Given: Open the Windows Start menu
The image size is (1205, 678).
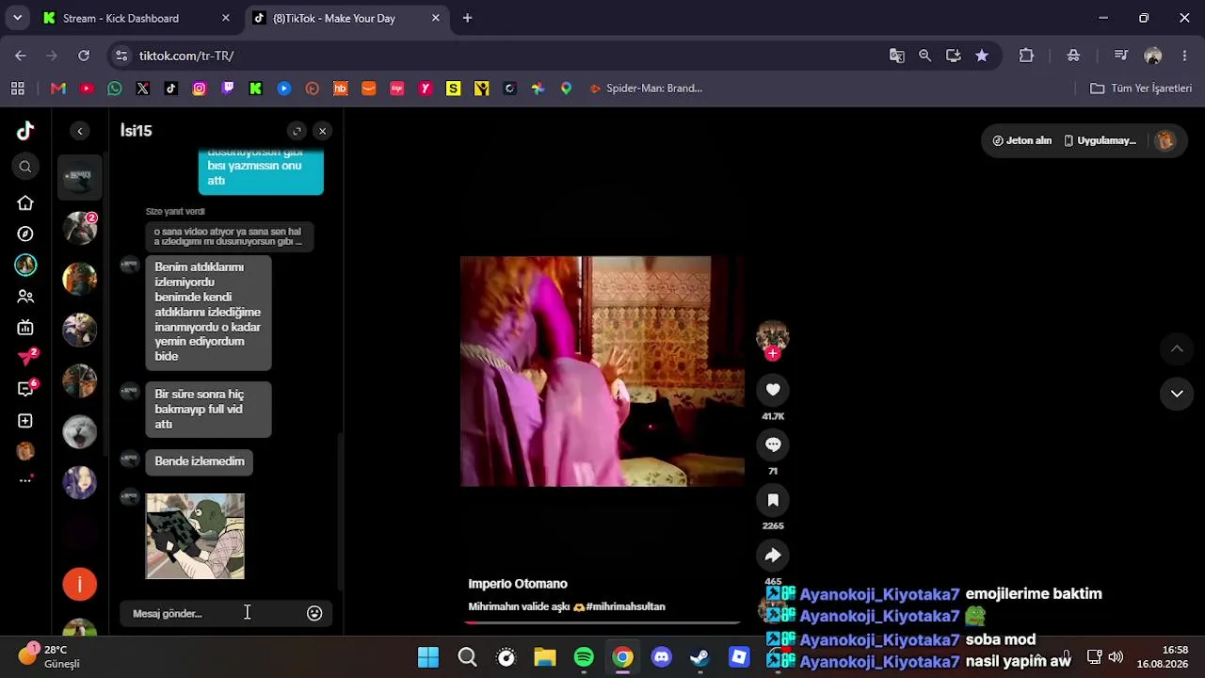Looking at the screenshot, I should pos(428,657).
